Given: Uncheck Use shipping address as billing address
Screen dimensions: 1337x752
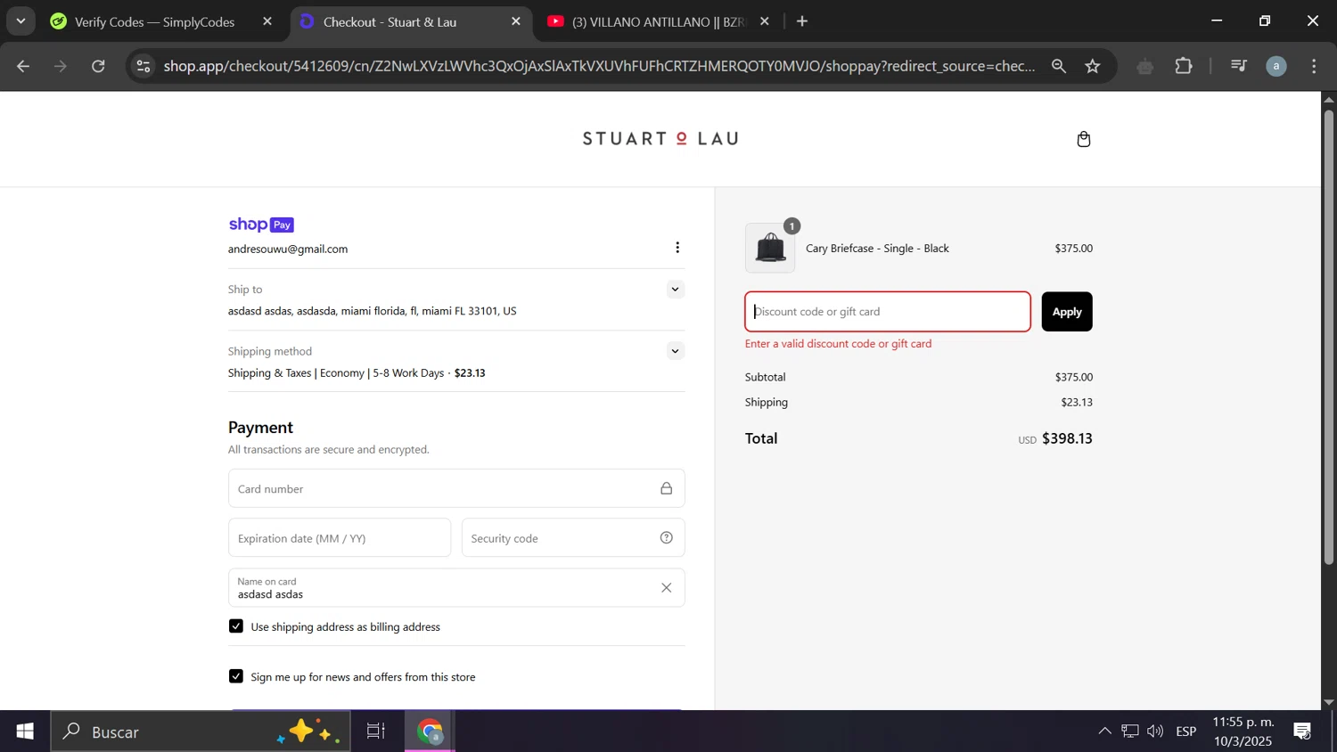Looking at the screenshot, I should (x=236, y=626).
